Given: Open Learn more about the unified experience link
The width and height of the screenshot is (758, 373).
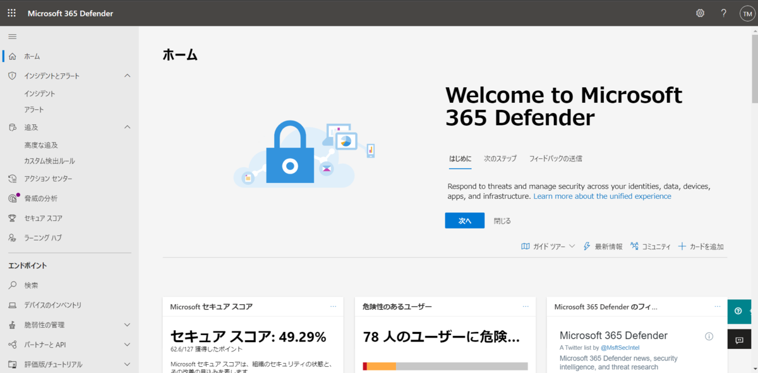Looking at the screenshot, I should (x=602, y=196).
